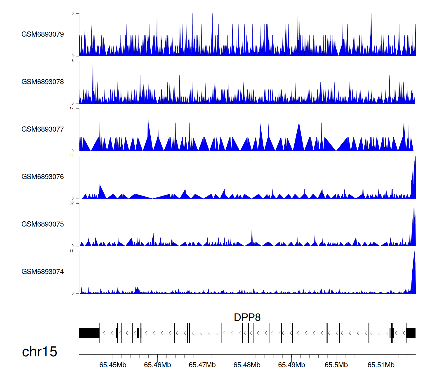Screen dimensions: 438x385
Task: Click the 65.5Mb axis tick label
Action: tap(336, 365)
